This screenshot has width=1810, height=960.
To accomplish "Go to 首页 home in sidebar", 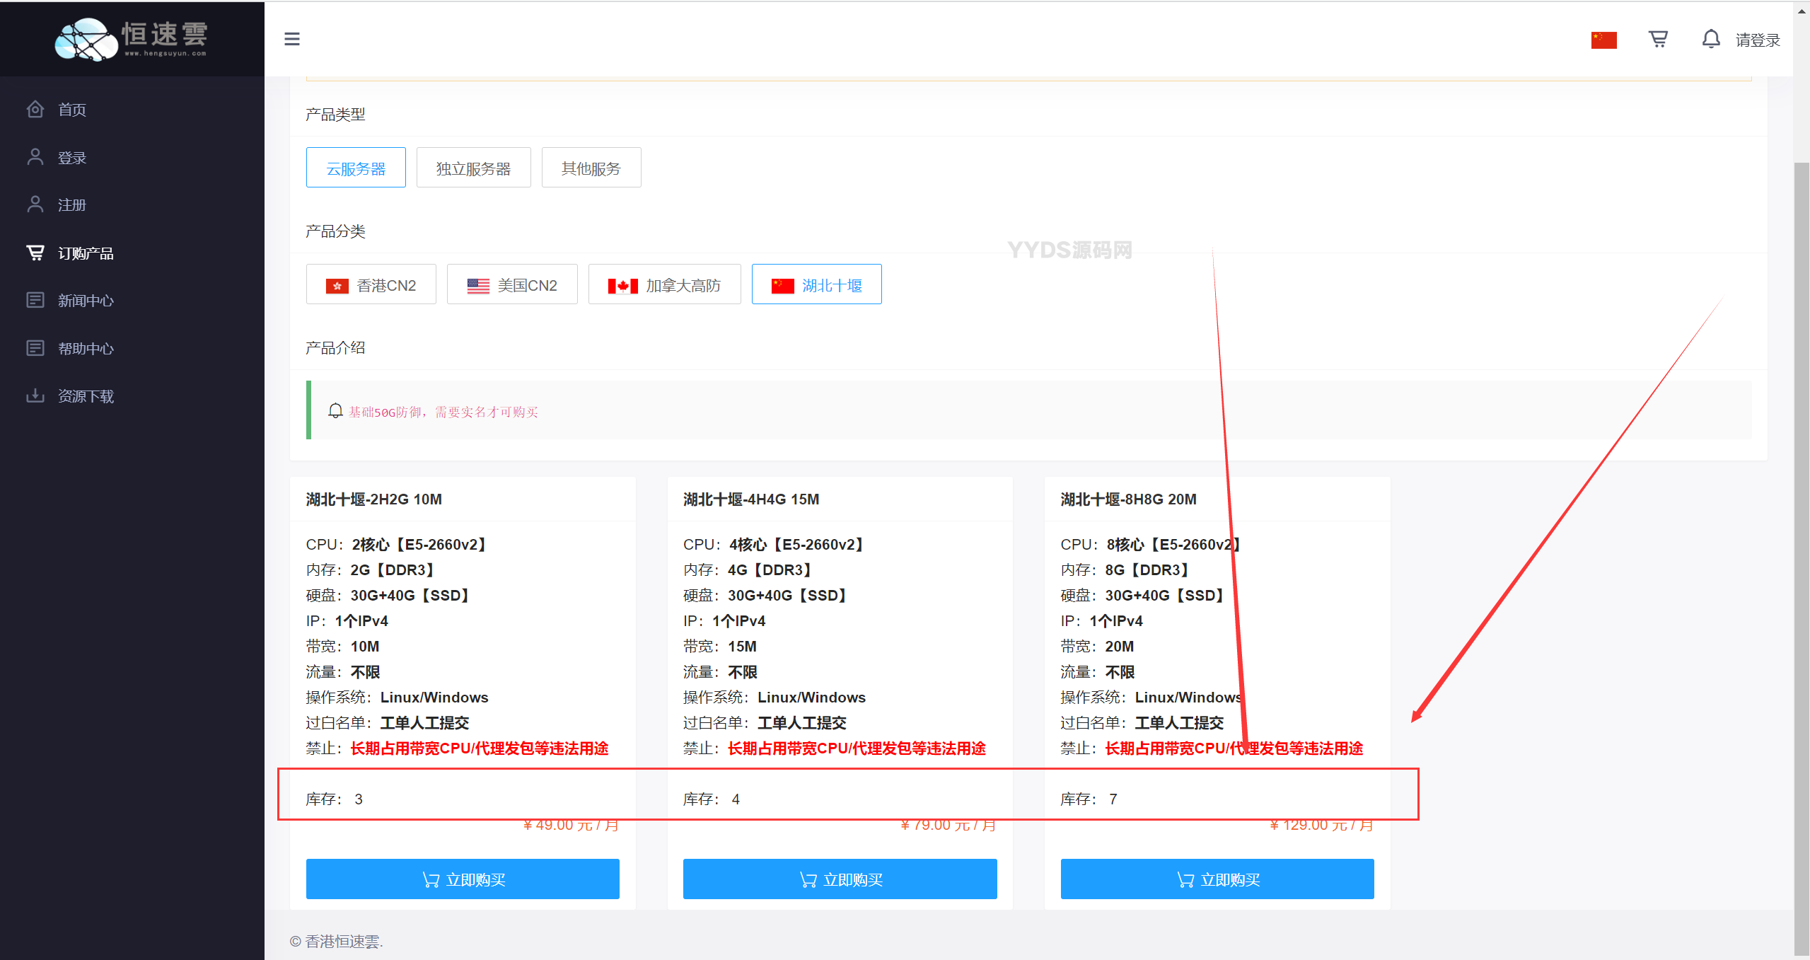I will pyautogui.click(x=71, y=110).
